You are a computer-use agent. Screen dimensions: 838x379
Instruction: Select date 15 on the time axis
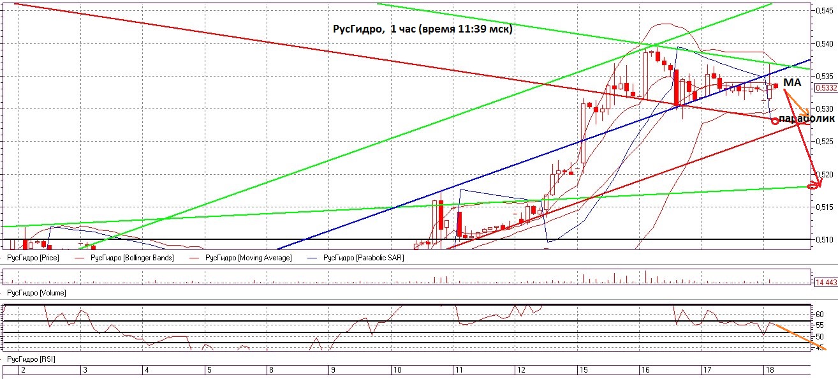coord(583,369)
